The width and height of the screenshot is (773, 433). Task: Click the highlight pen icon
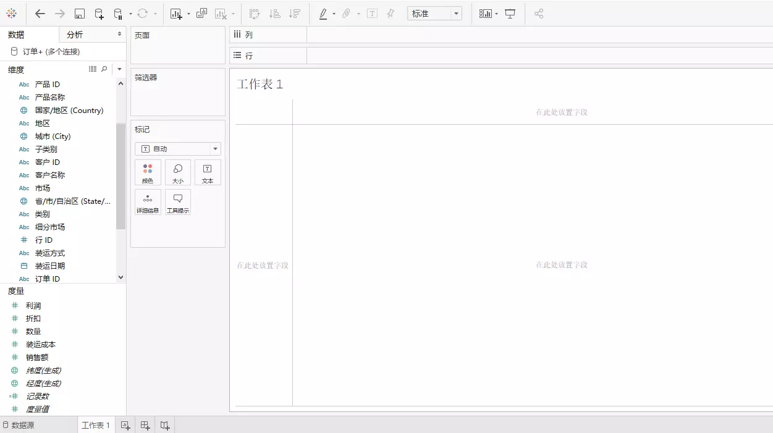[323, 14]
